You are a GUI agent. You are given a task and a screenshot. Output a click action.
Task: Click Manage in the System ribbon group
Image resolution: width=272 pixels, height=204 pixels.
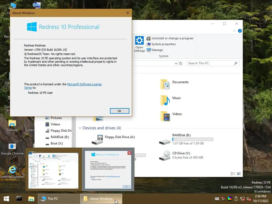pos(155,50)
